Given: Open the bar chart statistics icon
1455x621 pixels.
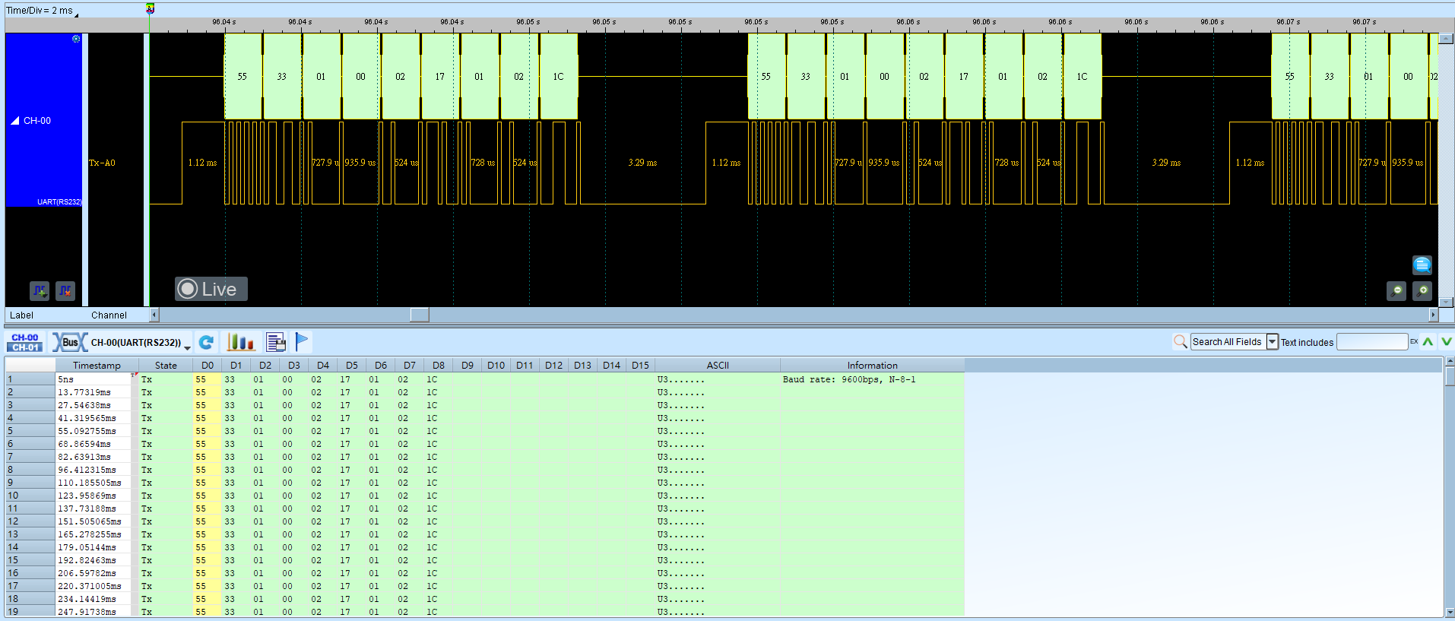Looking at the screenshot, I should 241,342.
